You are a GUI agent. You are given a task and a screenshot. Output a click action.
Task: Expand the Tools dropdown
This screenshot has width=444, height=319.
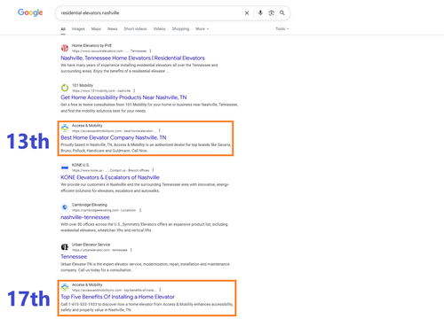(282, 29)
